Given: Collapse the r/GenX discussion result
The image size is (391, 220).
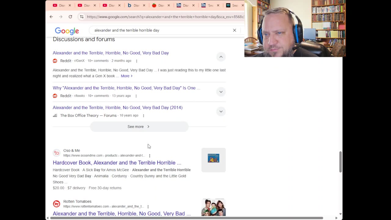Looking at the screenshot, I should 221,57.
